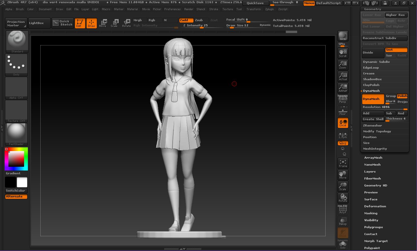Click the Scroll canvas icon

tap(343, 53)
